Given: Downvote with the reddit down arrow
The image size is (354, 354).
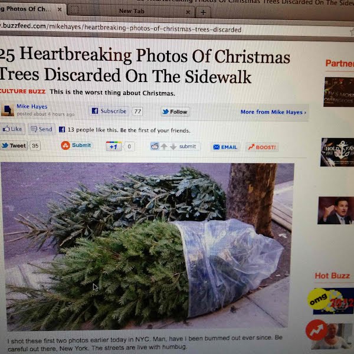Looking at the screenshot, I should tap(173, 147).
